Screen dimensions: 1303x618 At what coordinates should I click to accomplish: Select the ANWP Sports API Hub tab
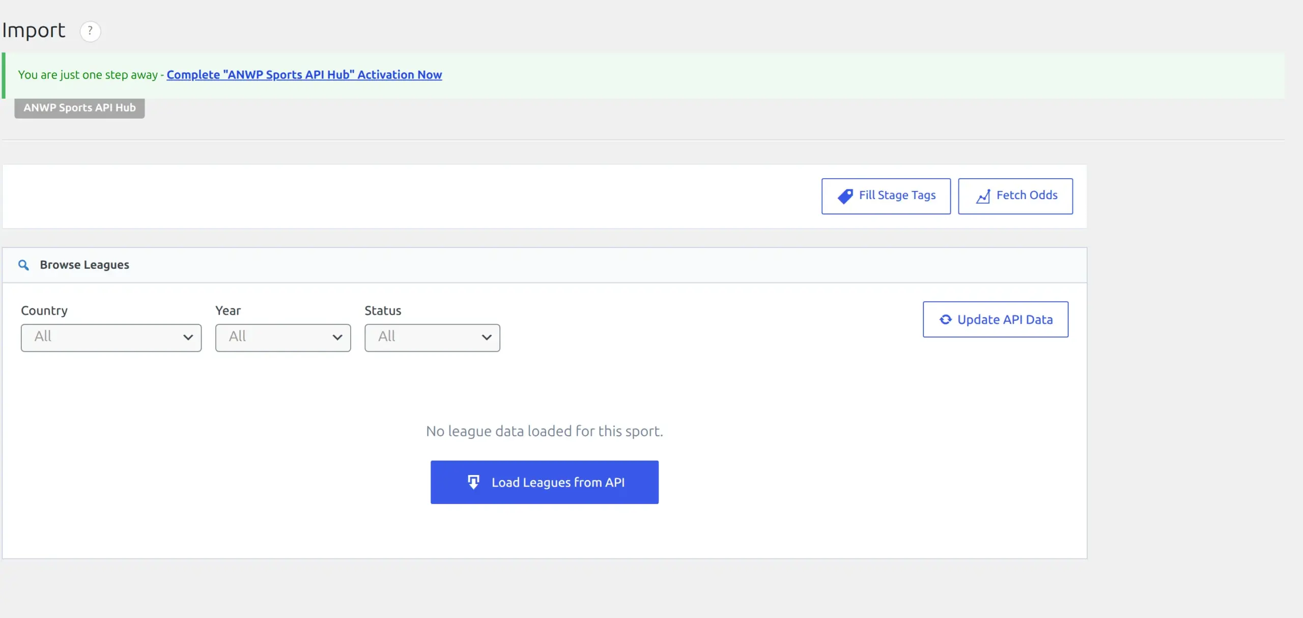tap(79, 108)
